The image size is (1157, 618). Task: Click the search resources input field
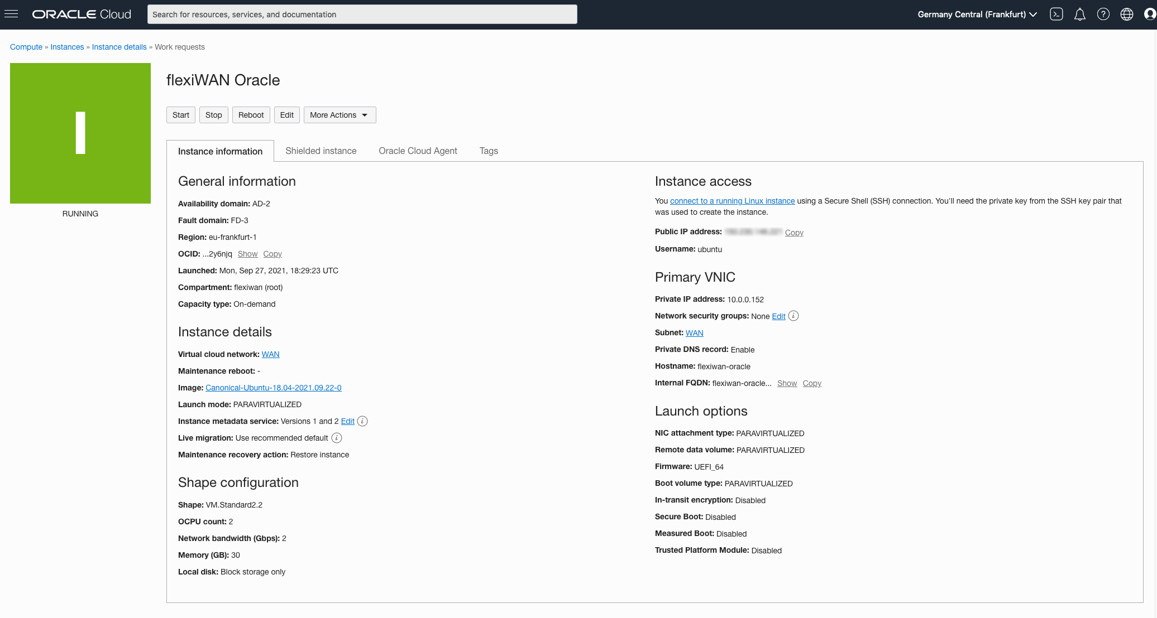click(362, 15)
